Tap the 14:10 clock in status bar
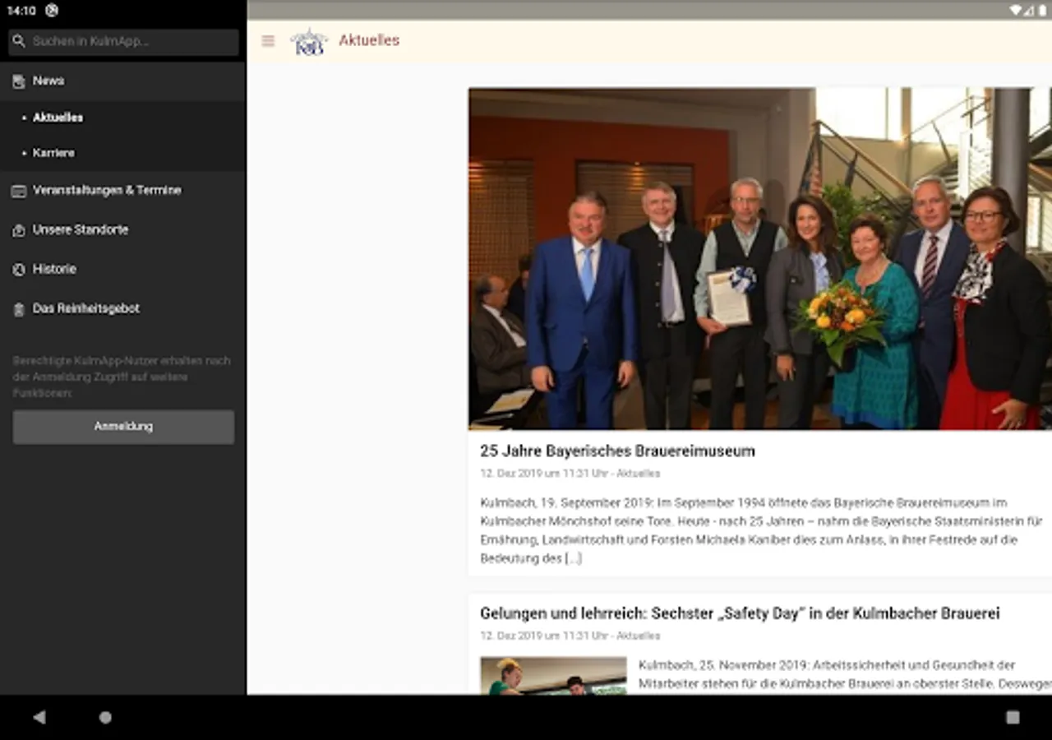Viewport: 1052px width, 740px height. click(21, 11)
